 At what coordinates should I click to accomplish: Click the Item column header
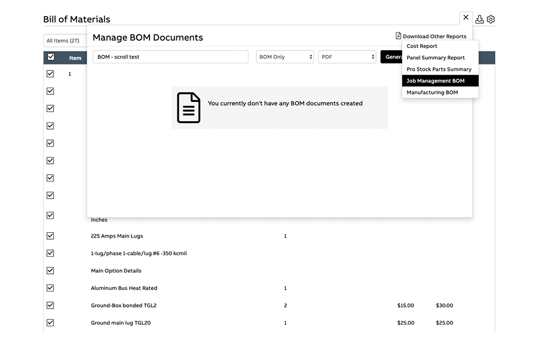coord(75,58)
